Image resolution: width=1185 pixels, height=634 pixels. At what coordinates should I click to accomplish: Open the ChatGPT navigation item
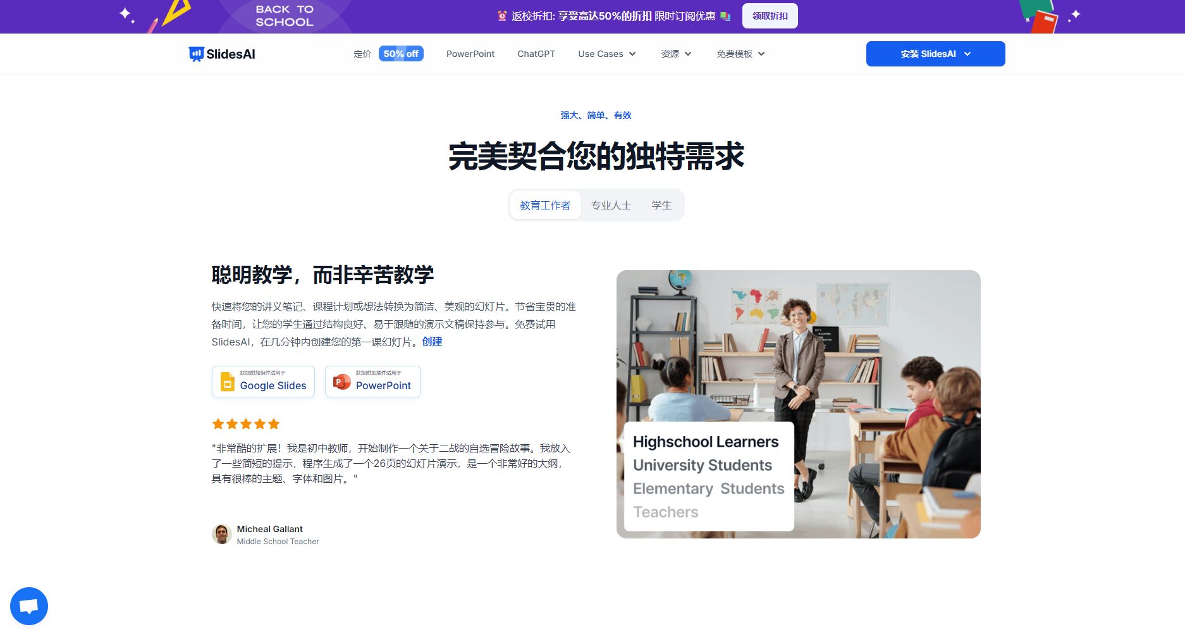pyautogui.click(x=536, y=54)
